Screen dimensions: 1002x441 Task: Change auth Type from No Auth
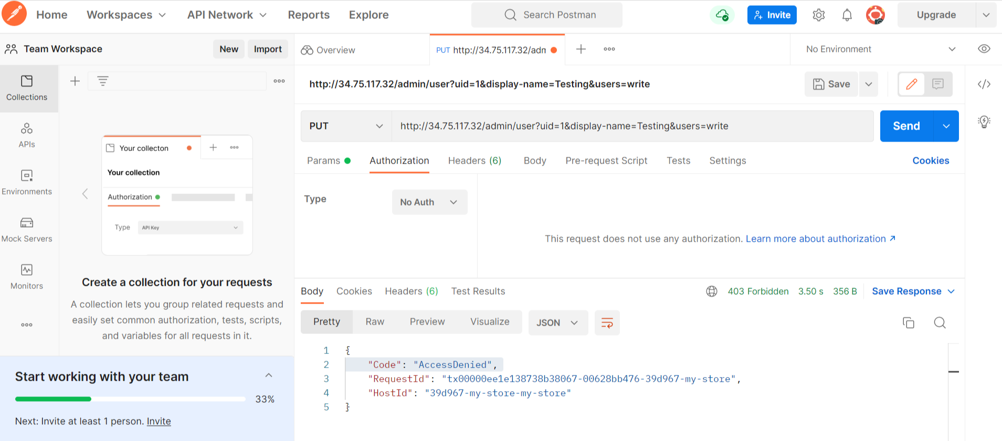[429, 202]
